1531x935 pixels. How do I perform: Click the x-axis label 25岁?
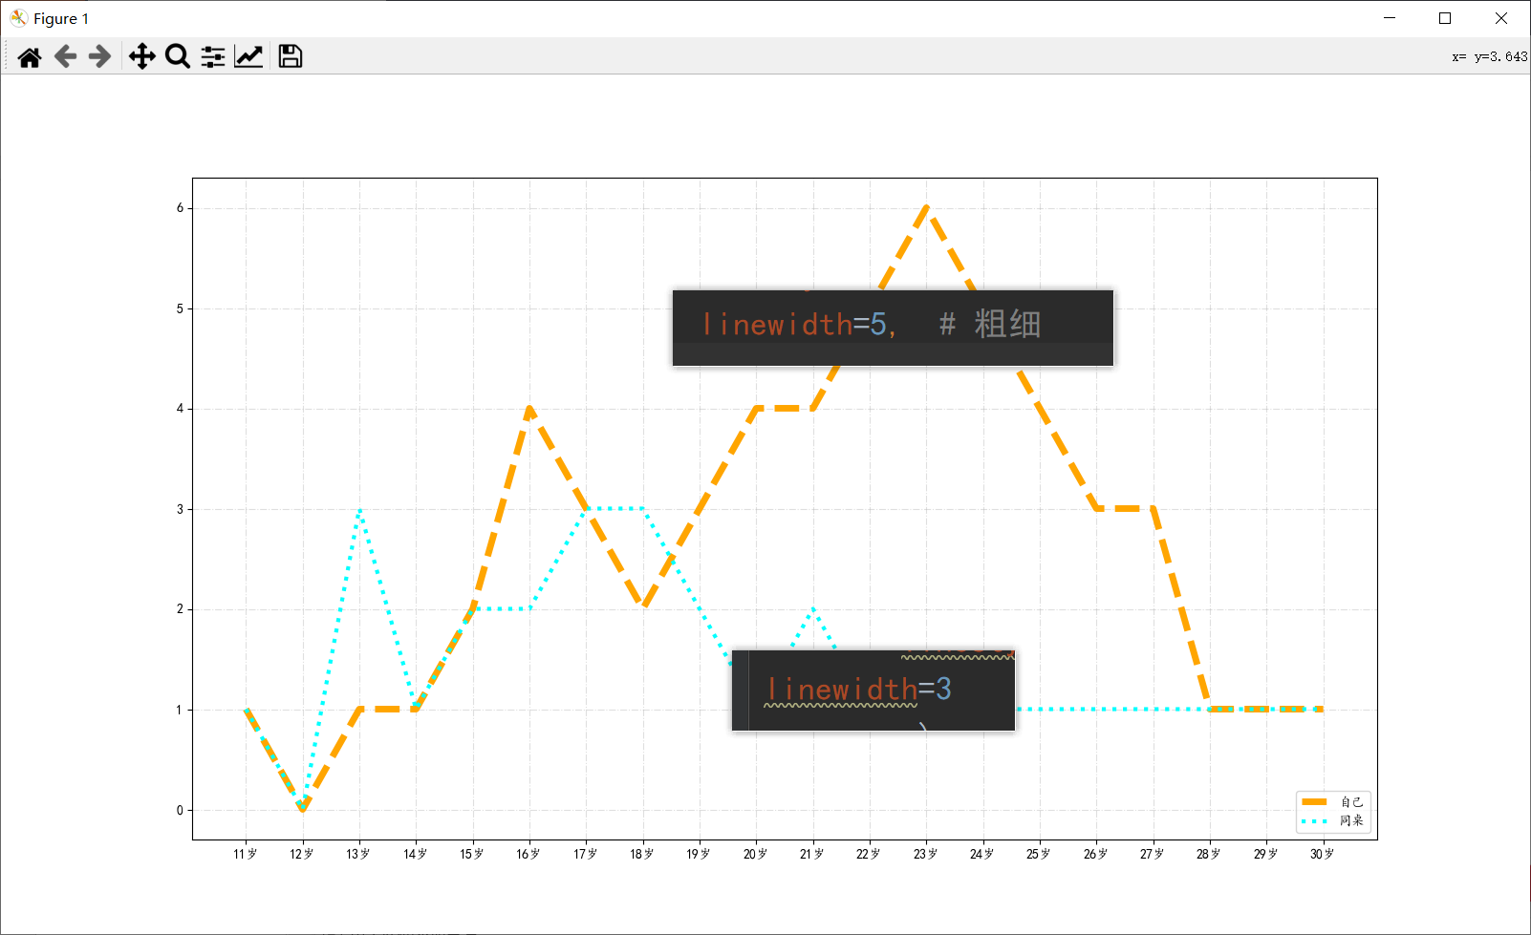(1039, 854)
